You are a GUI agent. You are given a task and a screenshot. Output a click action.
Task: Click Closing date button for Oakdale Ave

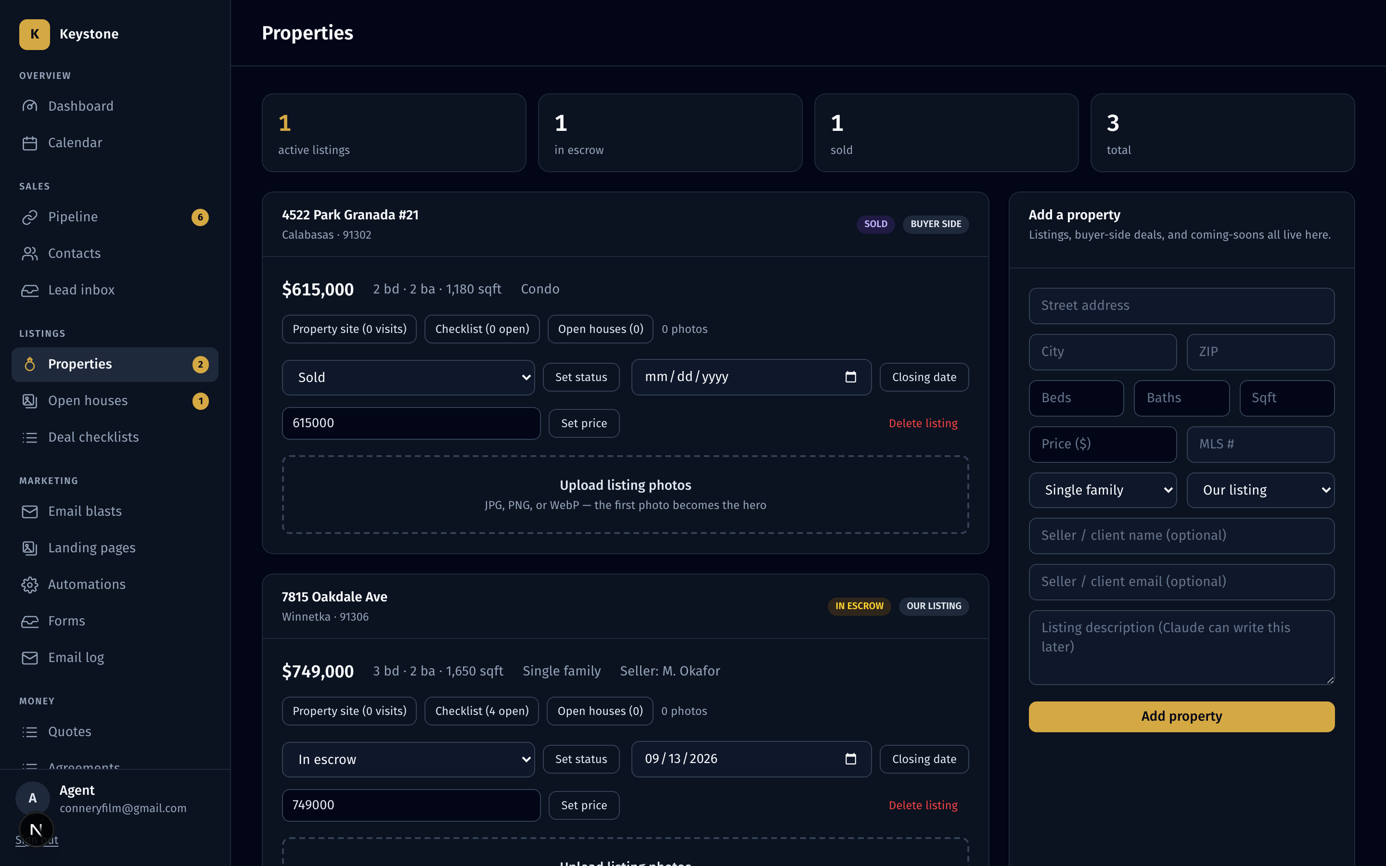[924, 760]
